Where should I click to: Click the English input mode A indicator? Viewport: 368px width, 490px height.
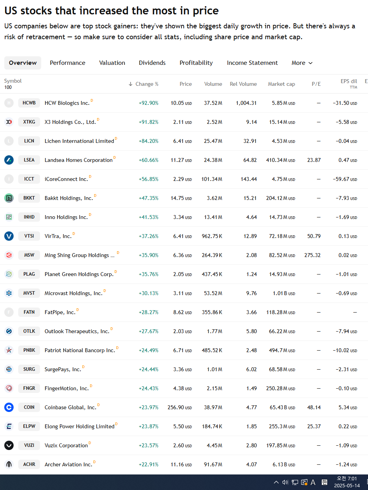[x=313, y=482]
